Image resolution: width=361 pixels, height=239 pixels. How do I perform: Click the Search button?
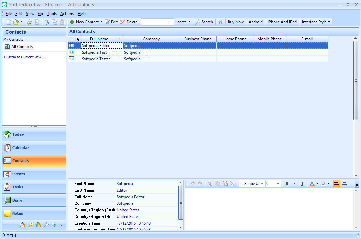tap(204, 22)
